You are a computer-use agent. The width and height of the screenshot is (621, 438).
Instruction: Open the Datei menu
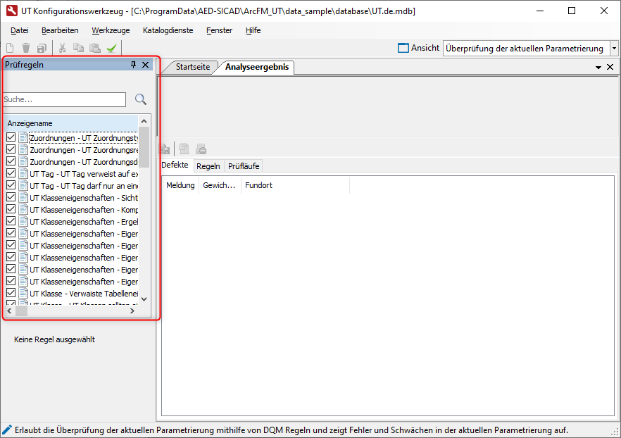tap(20, 30)
